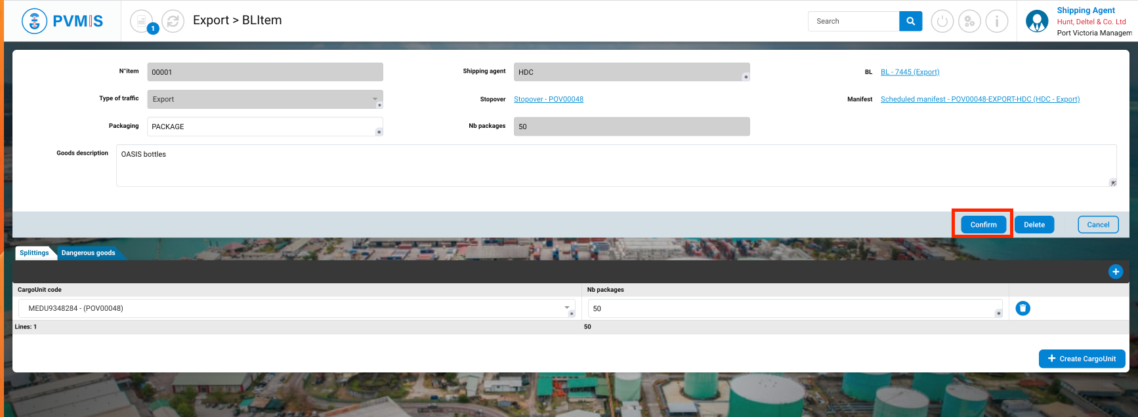Click the info icon in header
This screenshot has height=417, width=1138.
(x=997, y=22)
